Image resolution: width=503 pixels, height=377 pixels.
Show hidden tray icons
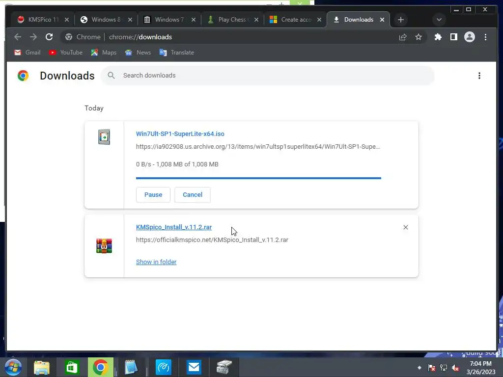(x=419, y=368)
